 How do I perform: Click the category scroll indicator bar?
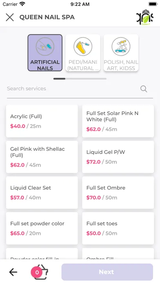pos(80,79)
